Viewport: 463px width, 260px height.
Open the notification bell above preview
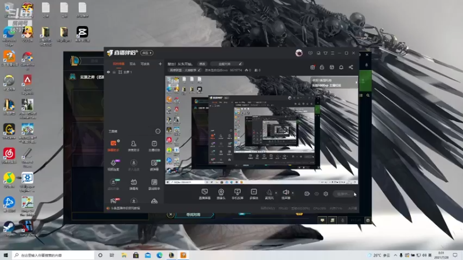(x=341, y=67)
